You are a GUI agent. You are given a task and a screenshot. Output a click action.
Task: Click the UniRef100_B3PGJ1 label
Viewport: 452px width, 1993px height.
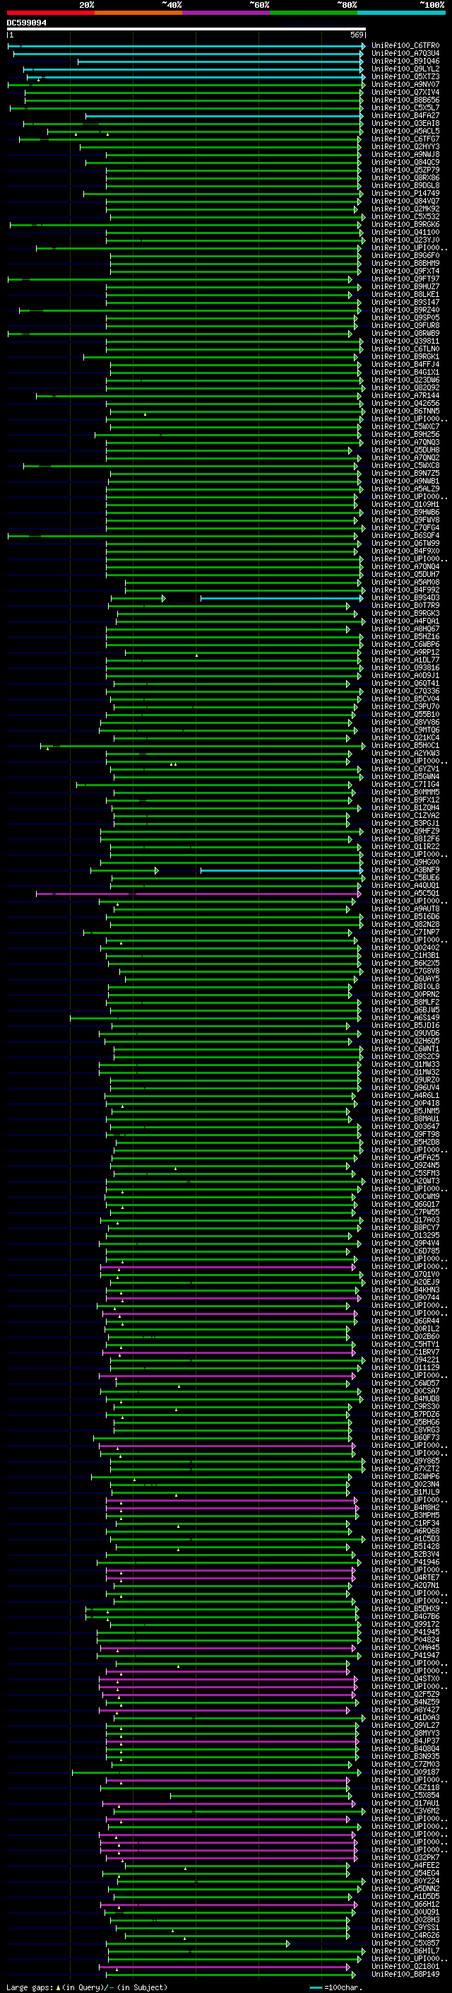click(x=405, y=823)
